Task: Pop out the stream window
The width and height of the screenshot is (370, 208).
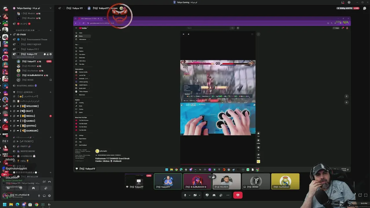Action: click(x=360, y=195)
